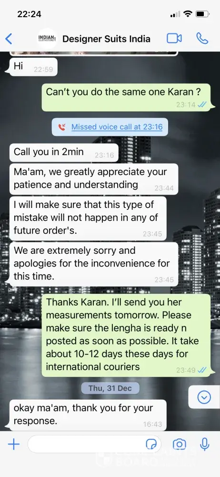Tap the missed call phone icon
The height and width of the screenshot is (477, 220).
[62, 127]
